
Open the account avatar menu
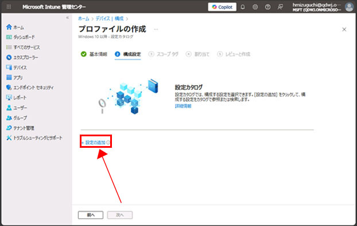click(349, 7)
